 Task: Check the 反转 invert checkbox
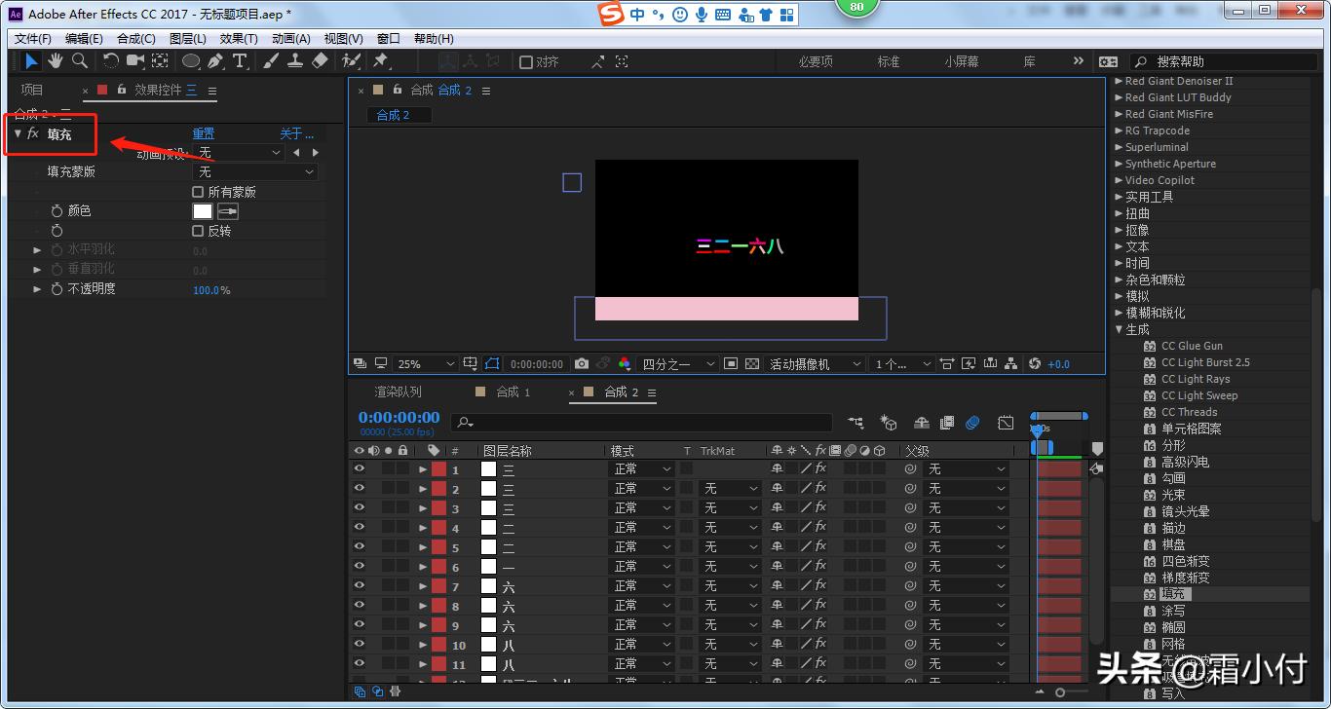point(198,231)
